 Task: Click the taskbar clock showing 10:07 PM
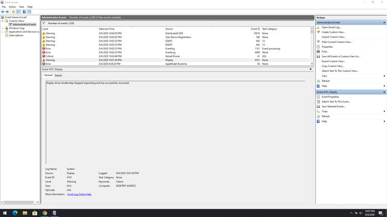click(x=369, y=213)
